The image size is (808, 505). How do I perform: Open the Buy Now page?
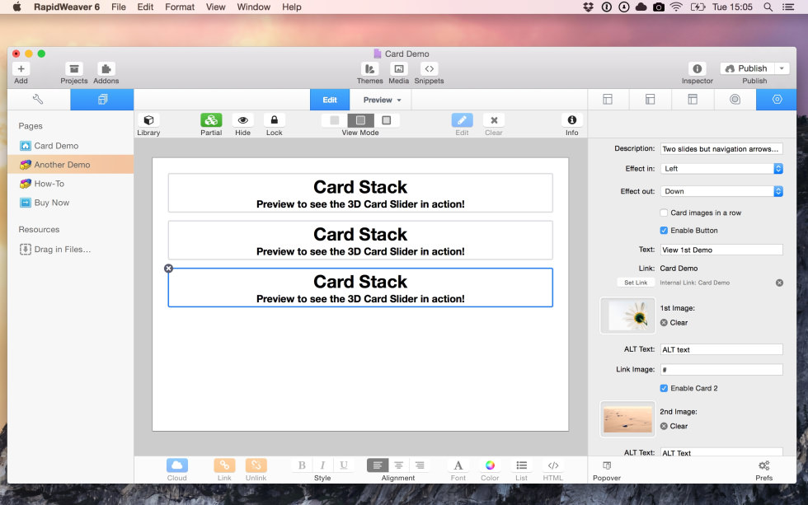click(x=71, y=203)
